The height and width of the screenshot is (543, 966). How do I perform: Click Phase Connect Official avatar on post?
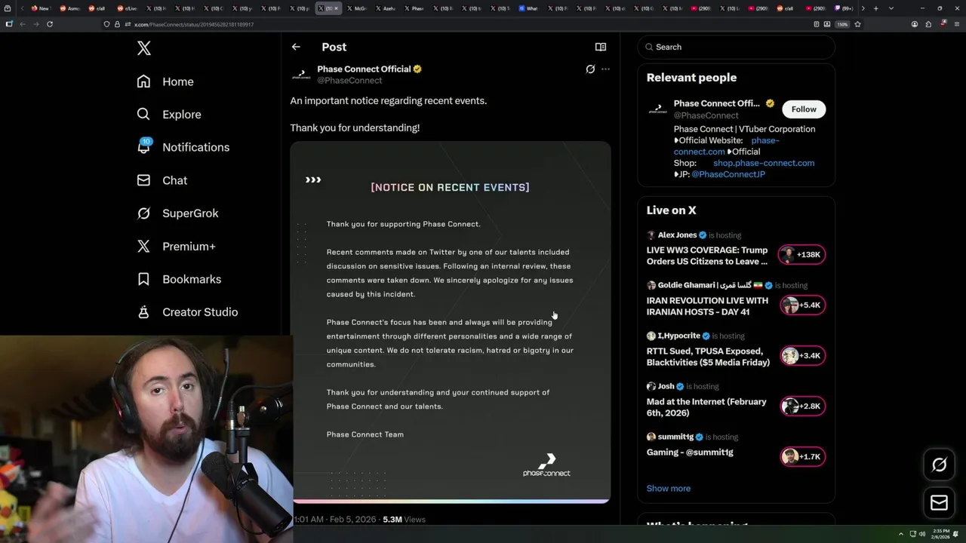point(301,74)
